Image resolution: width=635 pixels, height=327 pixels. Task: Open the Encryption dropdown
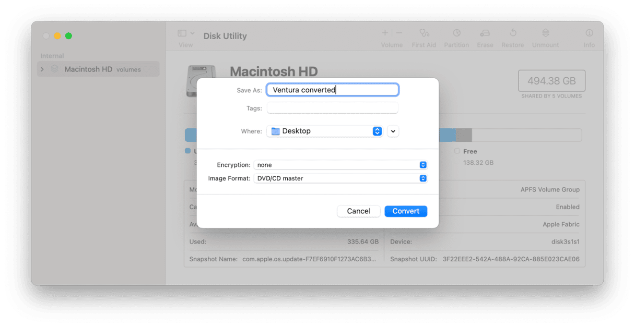point(340,165)
